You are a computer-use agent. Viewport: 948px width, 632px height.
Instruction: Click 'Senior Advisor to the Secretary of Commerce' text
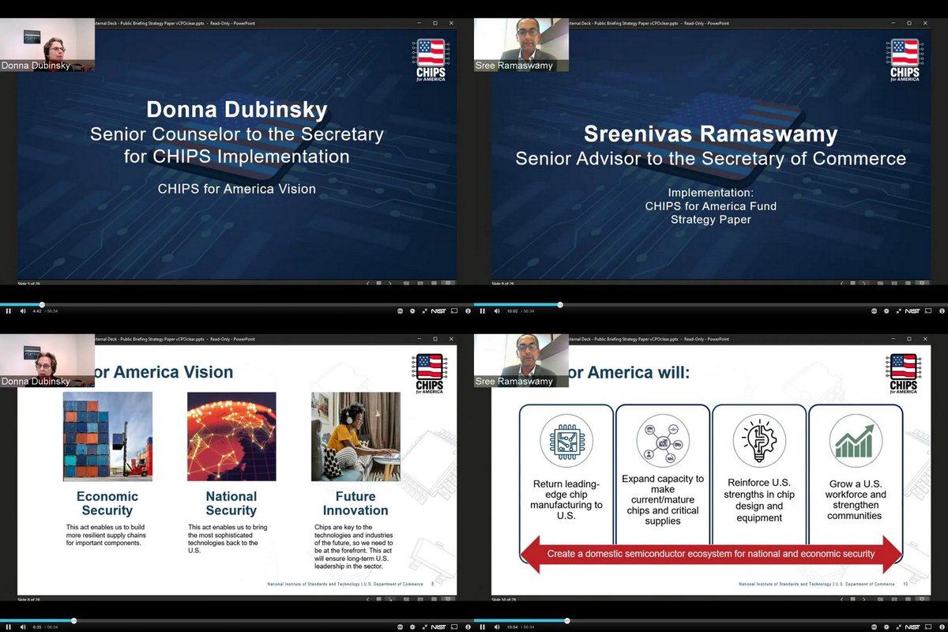coord(711,159)
